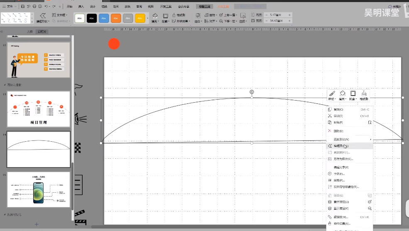The width and height of the screenshot is (409, 231).
Task: Open the Change Shape (更改形状) submenu
Action: pyautogui.click(x=350, y=139)
